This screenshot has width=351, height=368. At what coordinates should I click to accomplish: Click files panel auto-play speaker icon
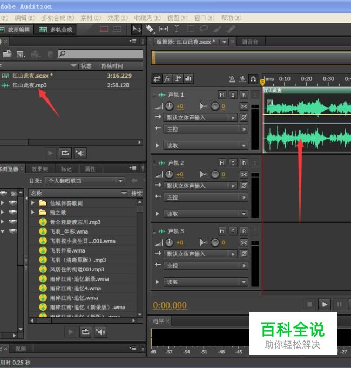coord(80,153)
